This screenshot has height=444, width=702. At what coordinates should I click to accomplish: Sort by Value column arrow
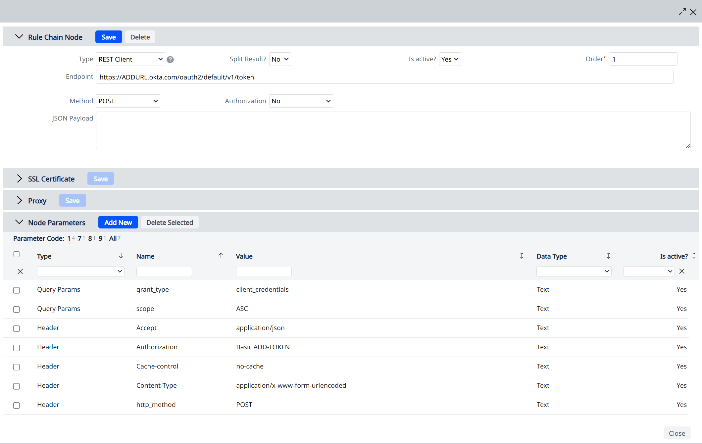(x=522, y=256)
